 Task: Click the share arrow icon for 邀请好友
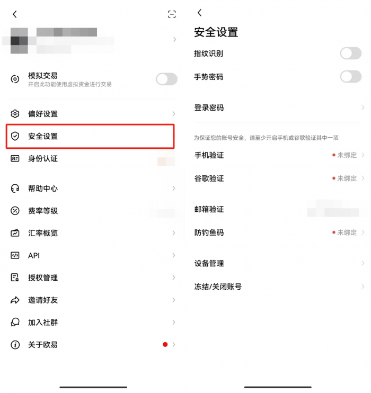[x=15, y=300]
